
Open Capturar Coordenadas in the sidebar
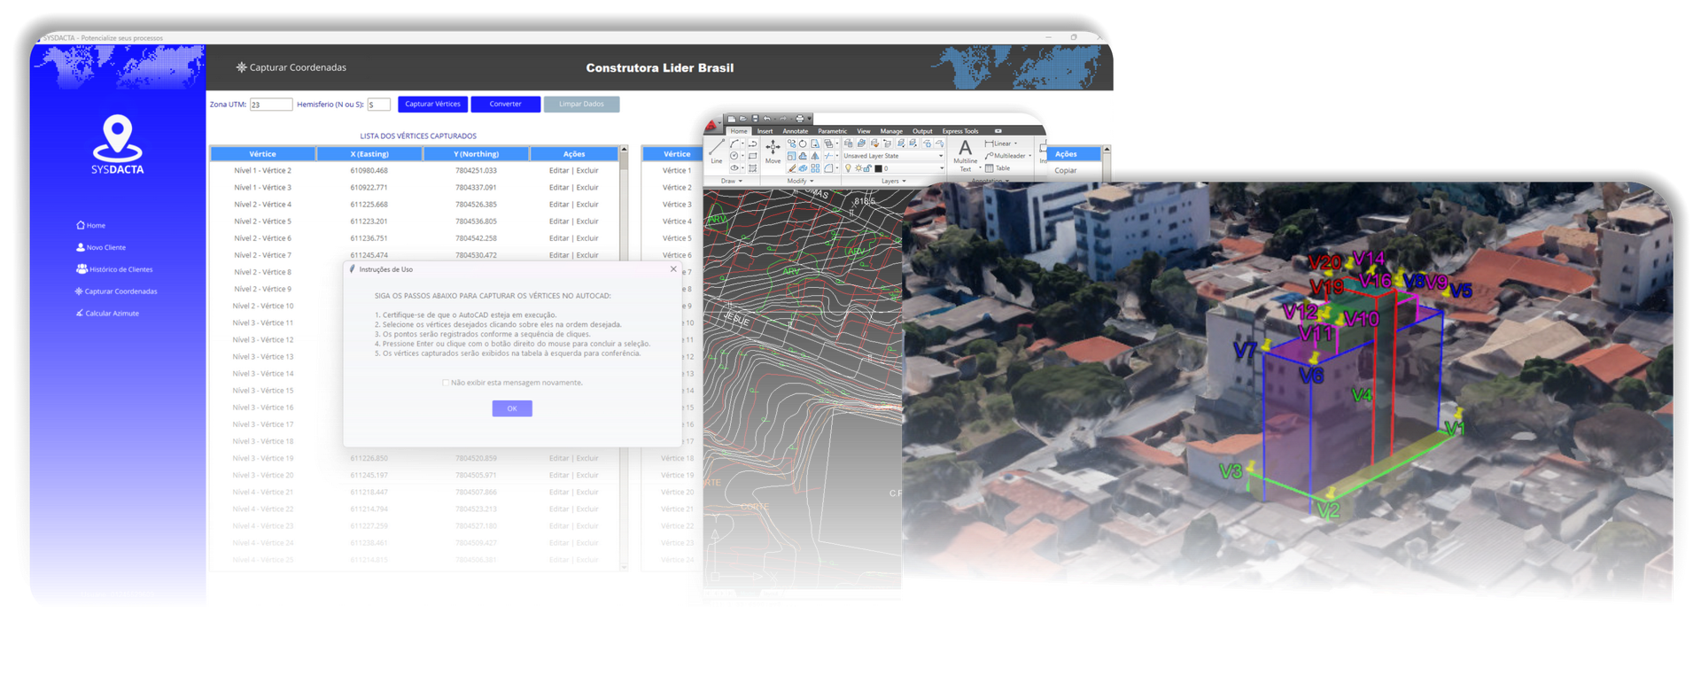[116, 291]
